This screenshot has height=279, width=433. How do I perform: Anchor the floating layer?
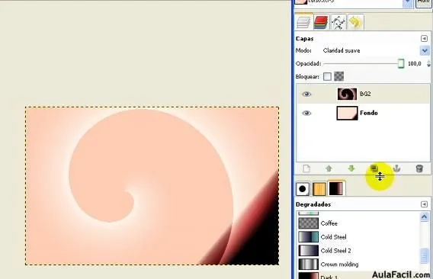pyautogui.click(x=396, y=168)
